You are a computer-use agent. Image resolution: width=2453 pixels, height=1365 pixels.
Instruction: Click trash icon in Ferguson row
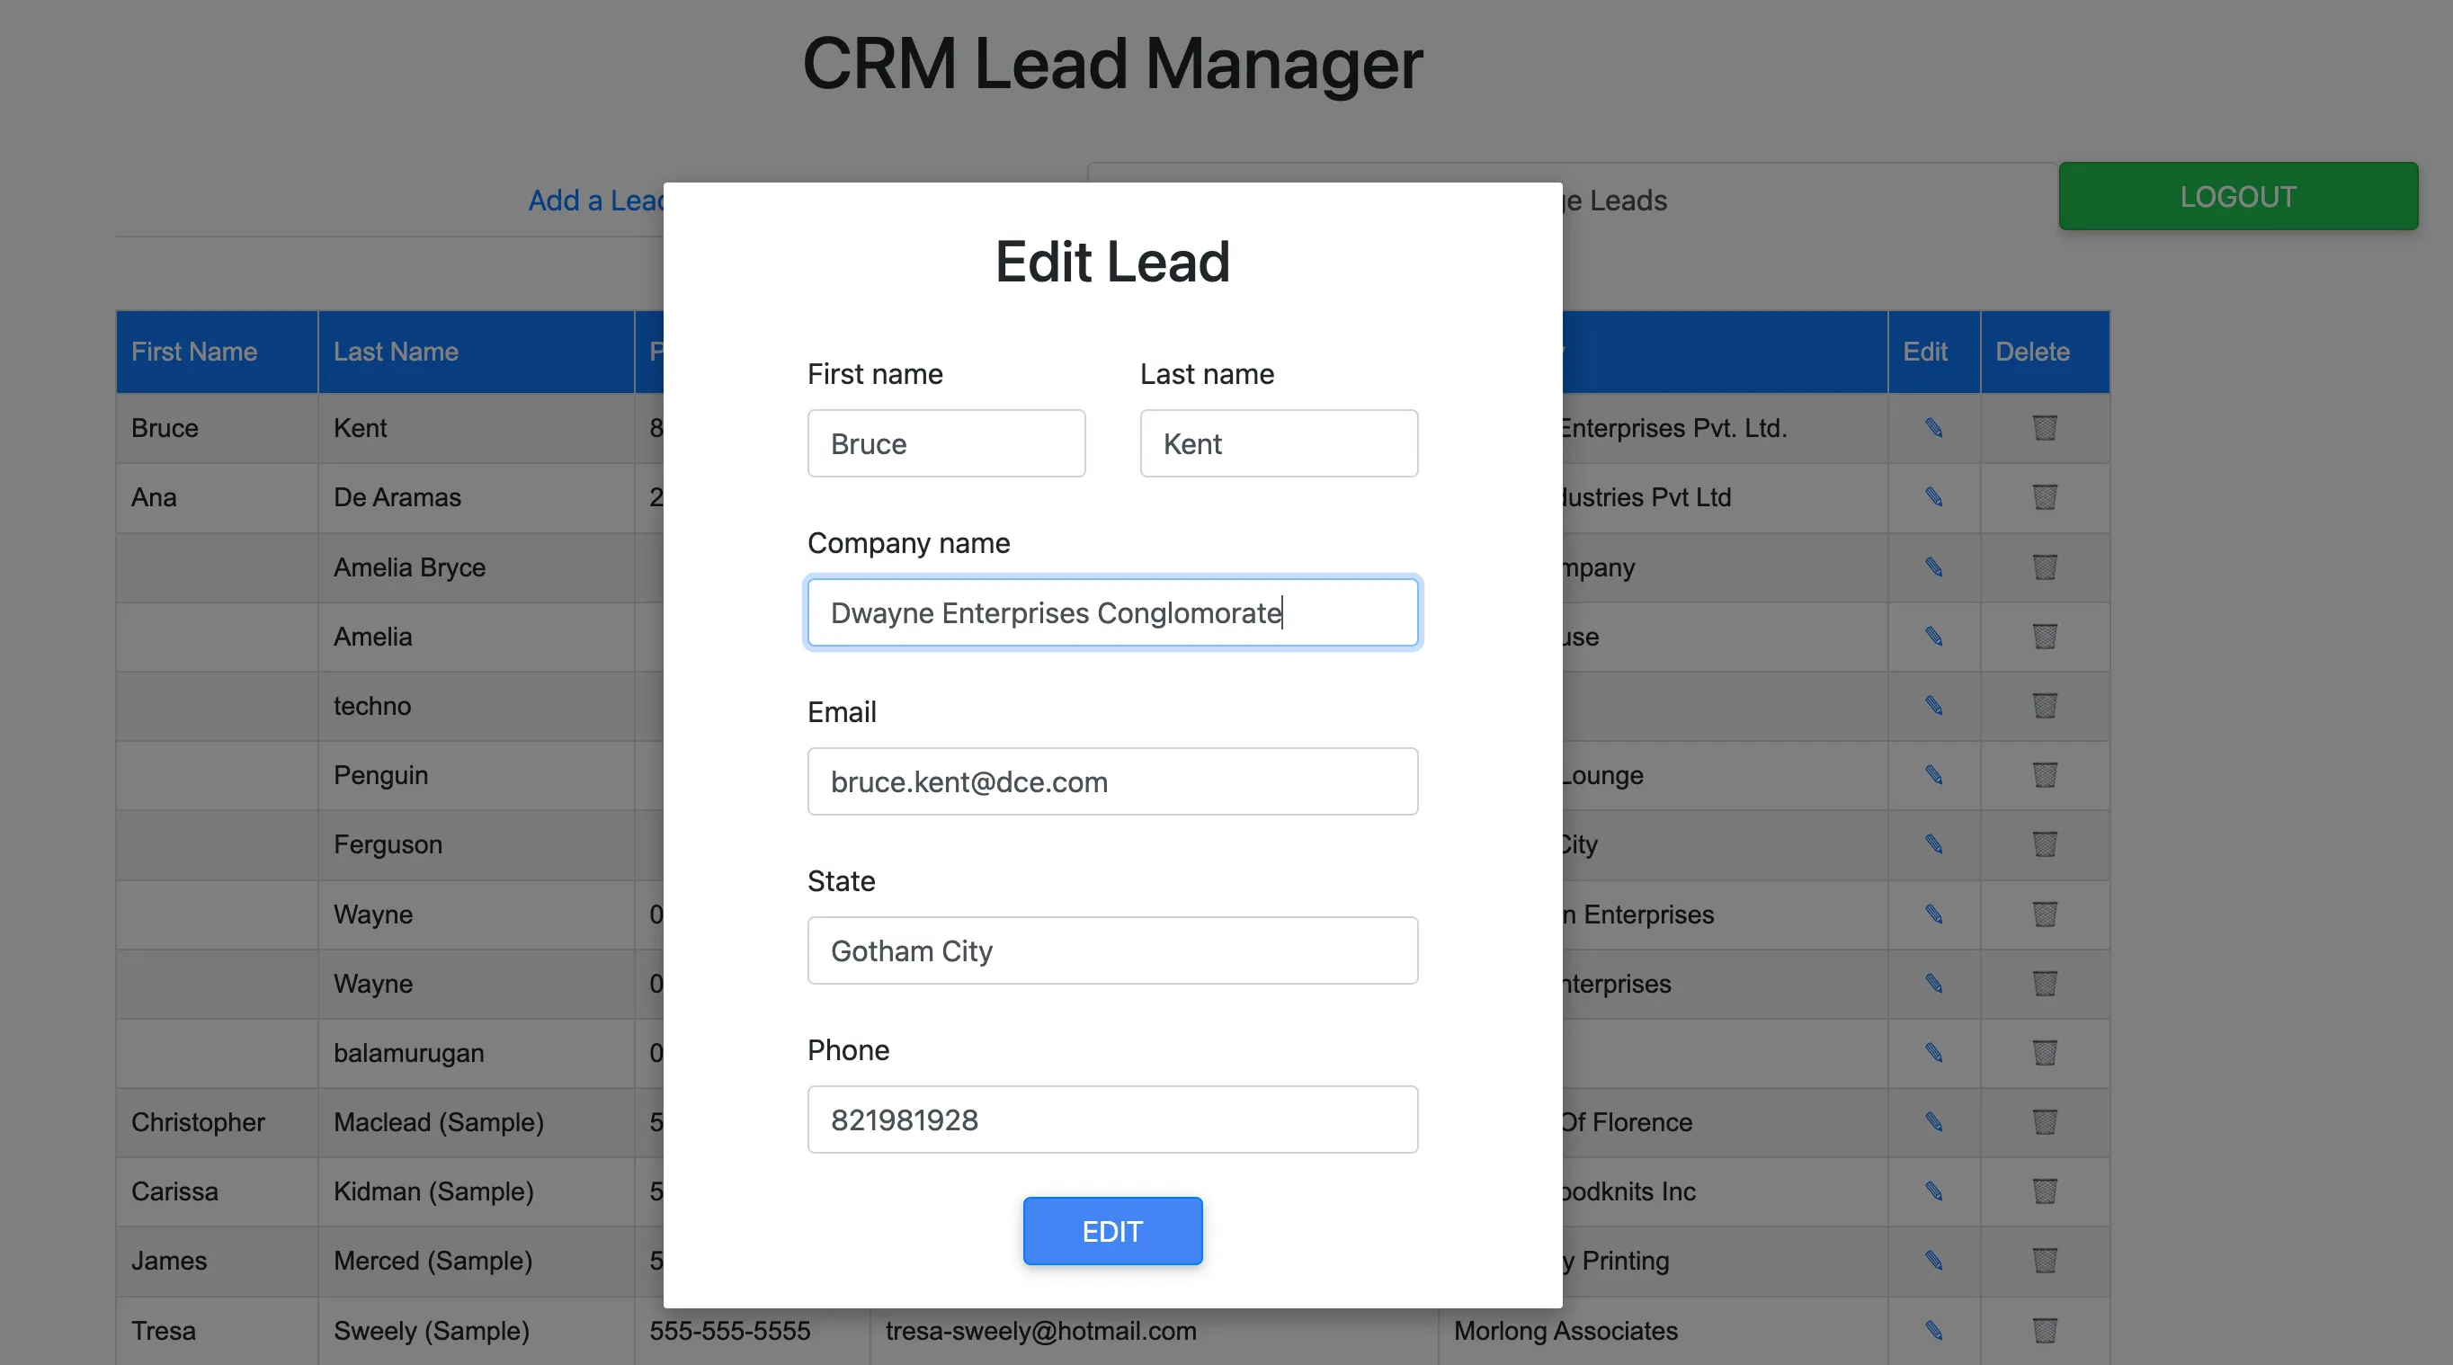[x=2045, y=844]
